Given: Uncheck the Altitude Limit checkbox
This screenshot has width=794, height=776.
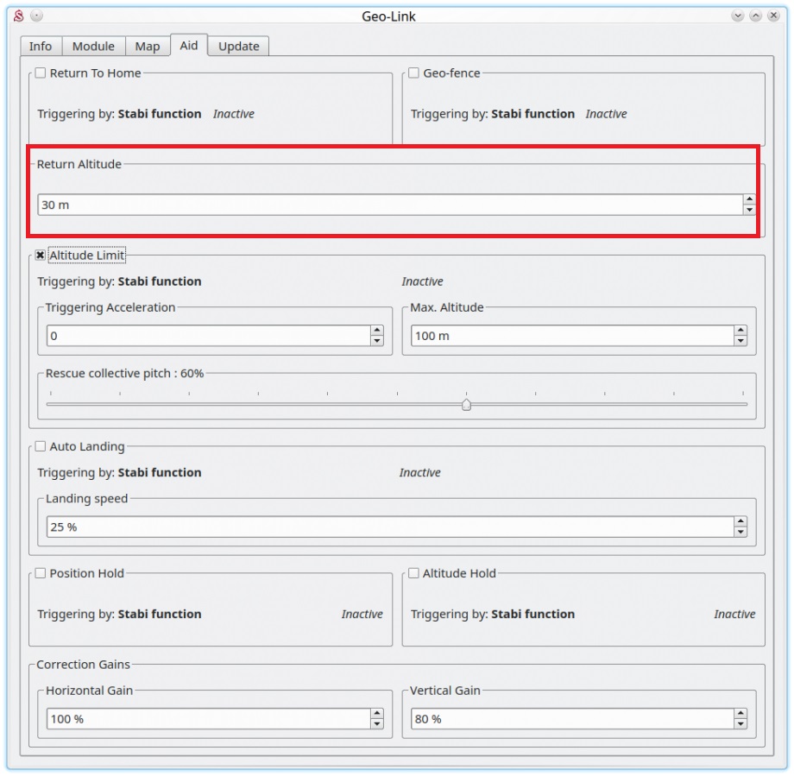Looking at the screenshot, I should 40,256.
